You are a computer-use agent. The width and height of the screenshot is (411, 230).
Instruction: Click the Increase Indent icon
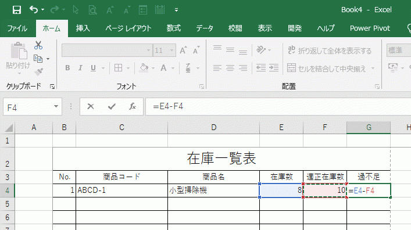tap(274, 68)
